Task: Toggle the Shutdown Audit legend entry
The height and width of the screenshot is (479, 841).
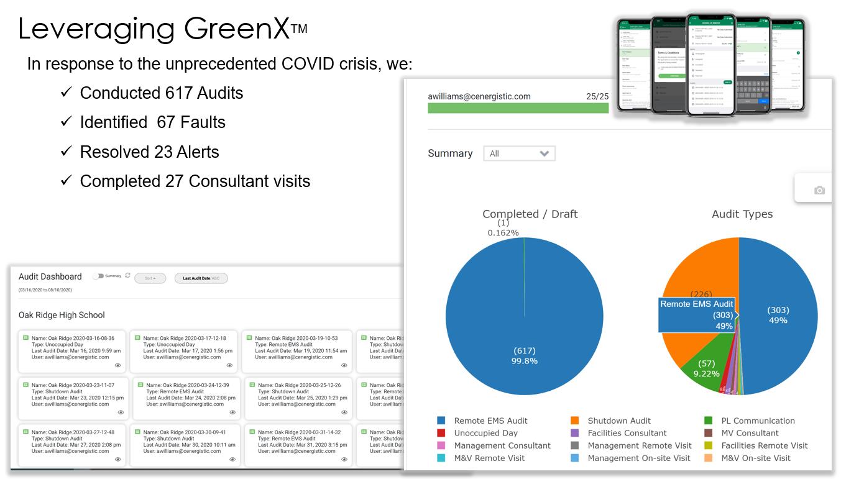Action: click(x=610, y=421)
